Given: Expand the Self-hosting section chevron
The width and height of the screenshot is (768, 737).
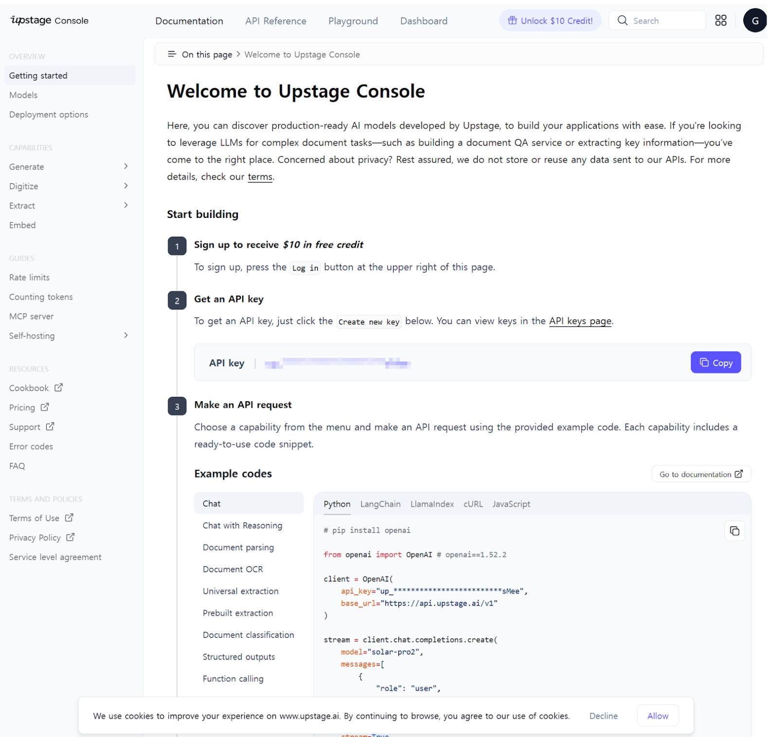Looking at the screenshot, I should (x=125, y=335).
